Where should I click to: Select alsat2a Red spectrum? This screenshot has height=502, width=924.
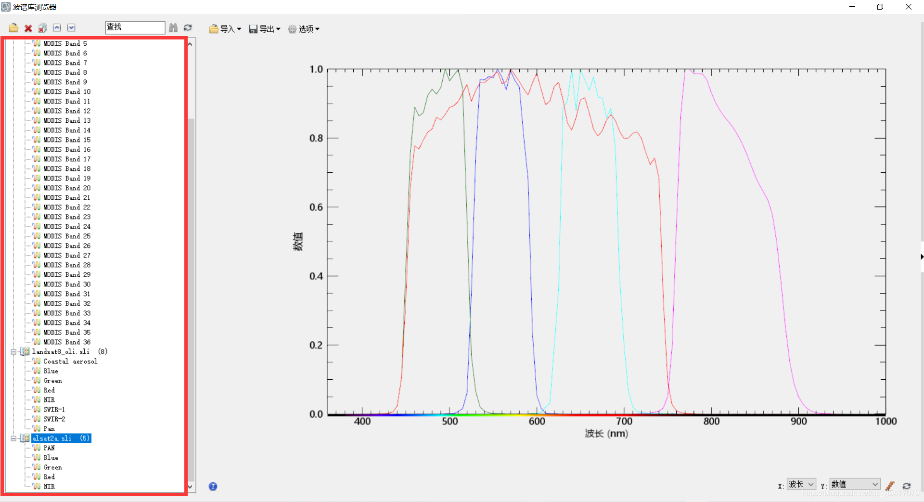(49, 476)
